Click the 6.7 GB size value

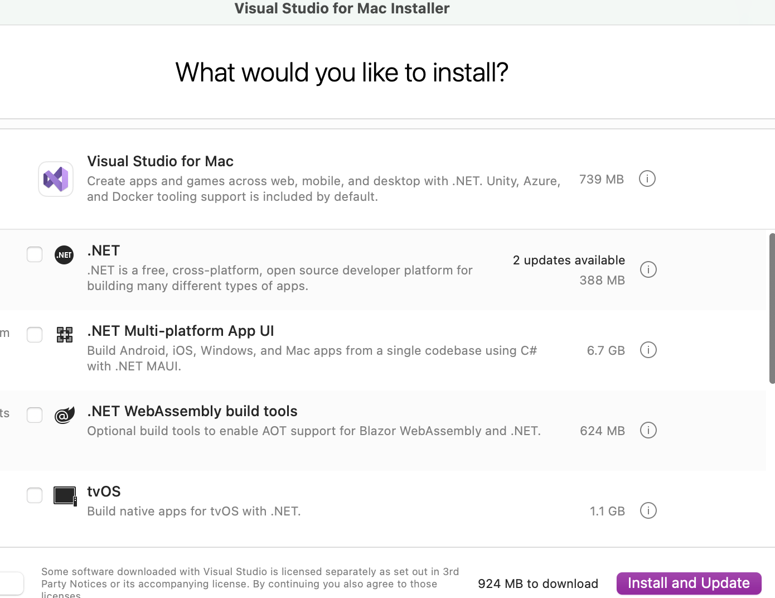click(606, 350)
